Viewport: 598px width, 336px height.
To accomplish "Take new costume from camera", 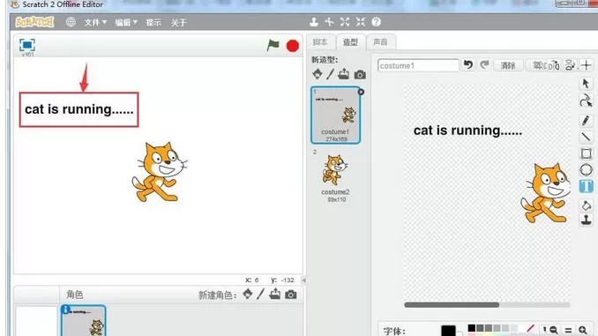I will point(360,74).
